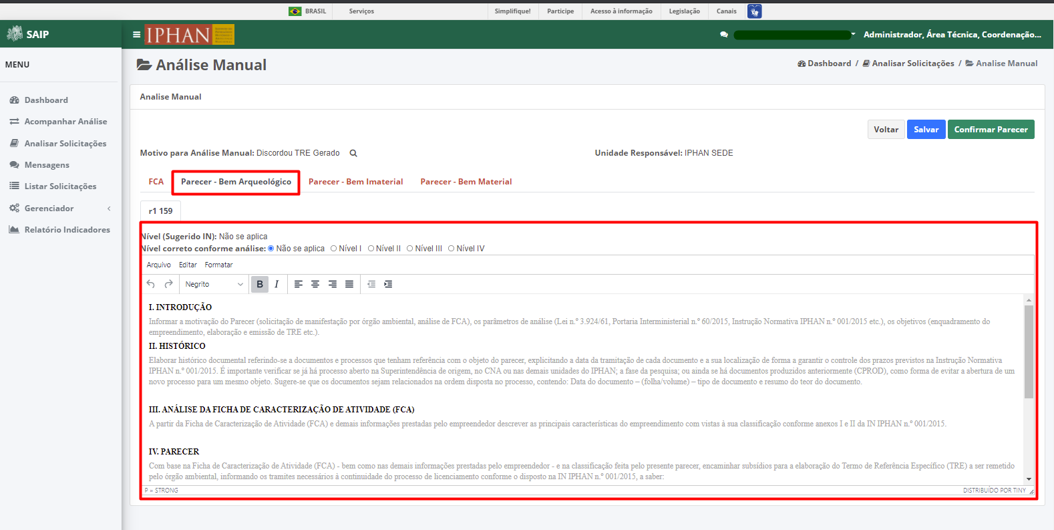
Task: Undo the last edit in the editor
Action: coord(151,284)
